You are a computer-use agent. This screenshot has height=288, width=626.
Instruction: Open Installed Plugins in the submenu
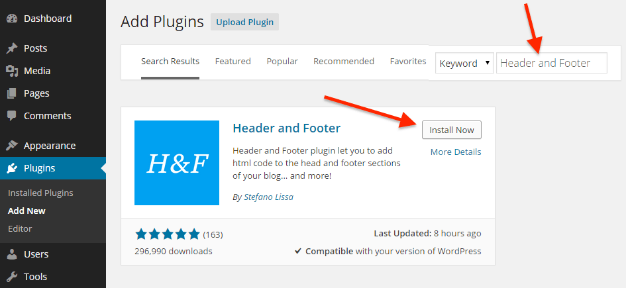tap(40, 193)
